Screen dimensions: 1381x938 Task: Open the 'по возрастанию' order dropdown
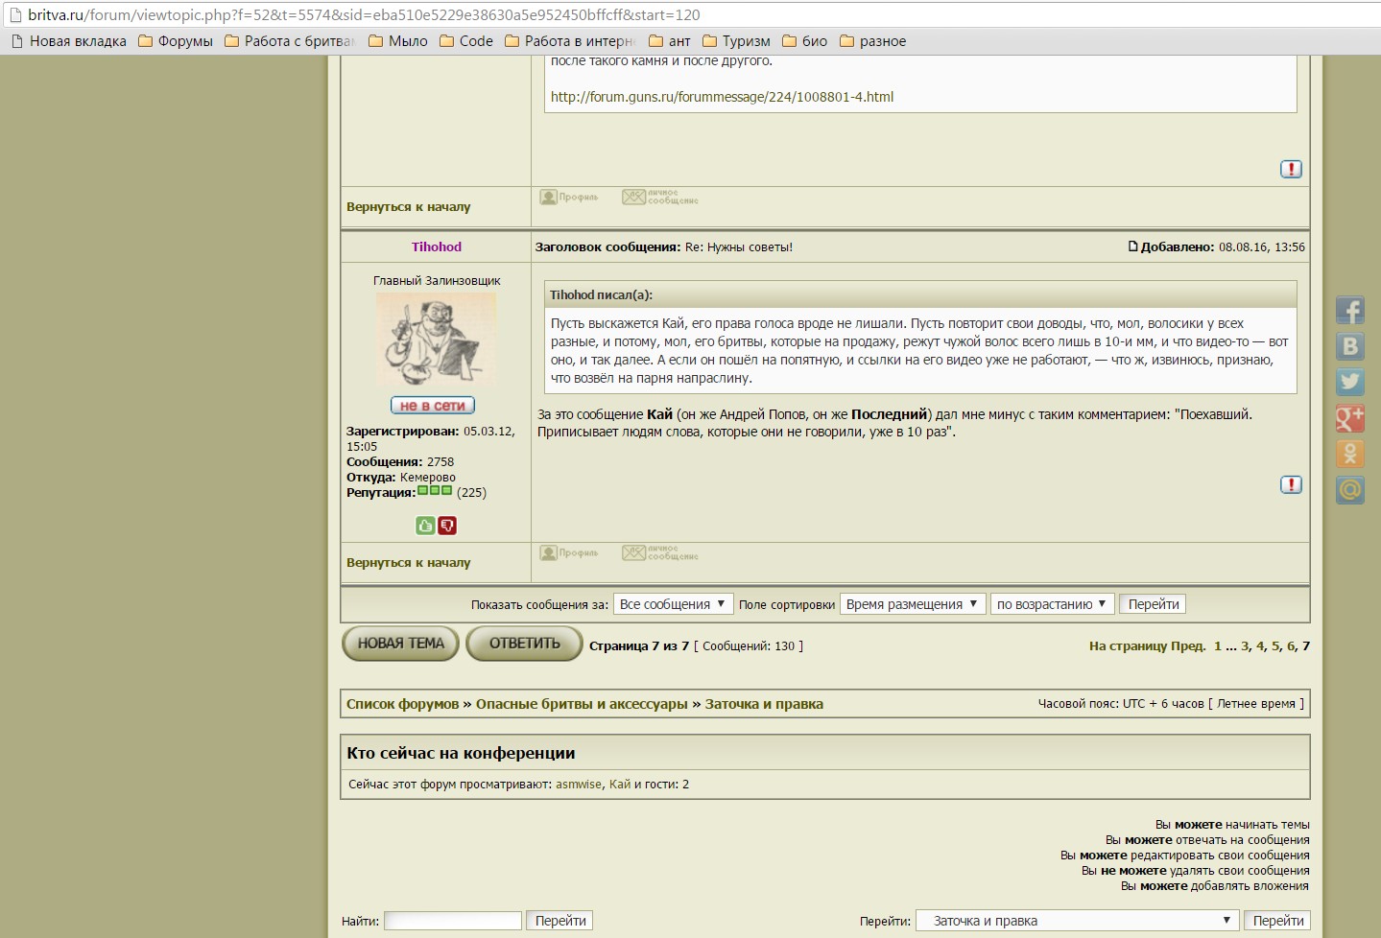pyautogui.click(x=1052, y=604)
